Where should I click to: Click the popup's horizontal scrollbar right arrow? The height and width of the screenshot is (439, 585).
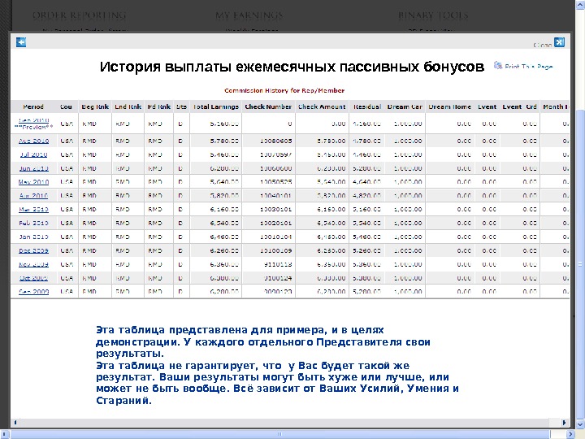[564, 423]
